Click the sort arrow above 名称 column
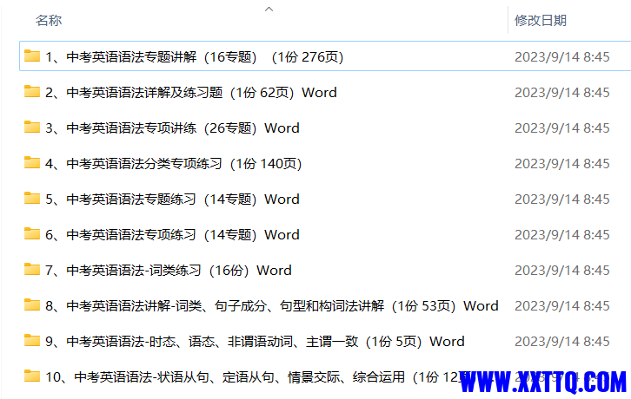This screenshot has width=631, height=399. pyautogui.click(x=269, y=9)
